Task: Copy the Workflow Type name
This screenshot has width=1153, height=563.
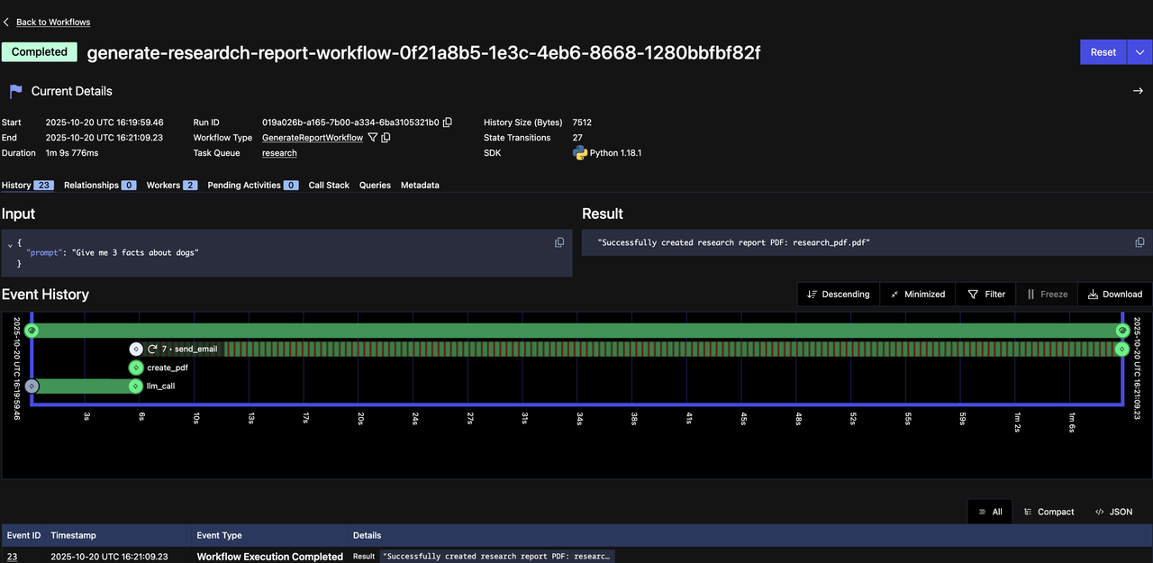Action: coord(386,138)
